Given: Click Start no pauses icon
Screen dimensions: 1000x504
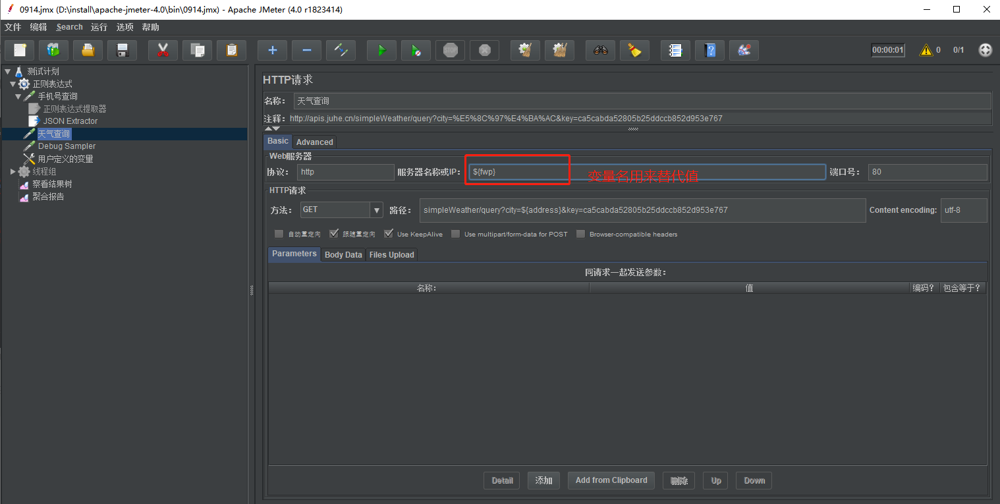Looking at the screenshot, I should pos(416,50).
